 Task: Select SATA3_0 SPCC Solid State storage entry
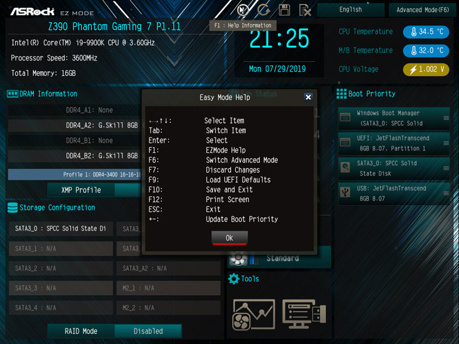61,229
